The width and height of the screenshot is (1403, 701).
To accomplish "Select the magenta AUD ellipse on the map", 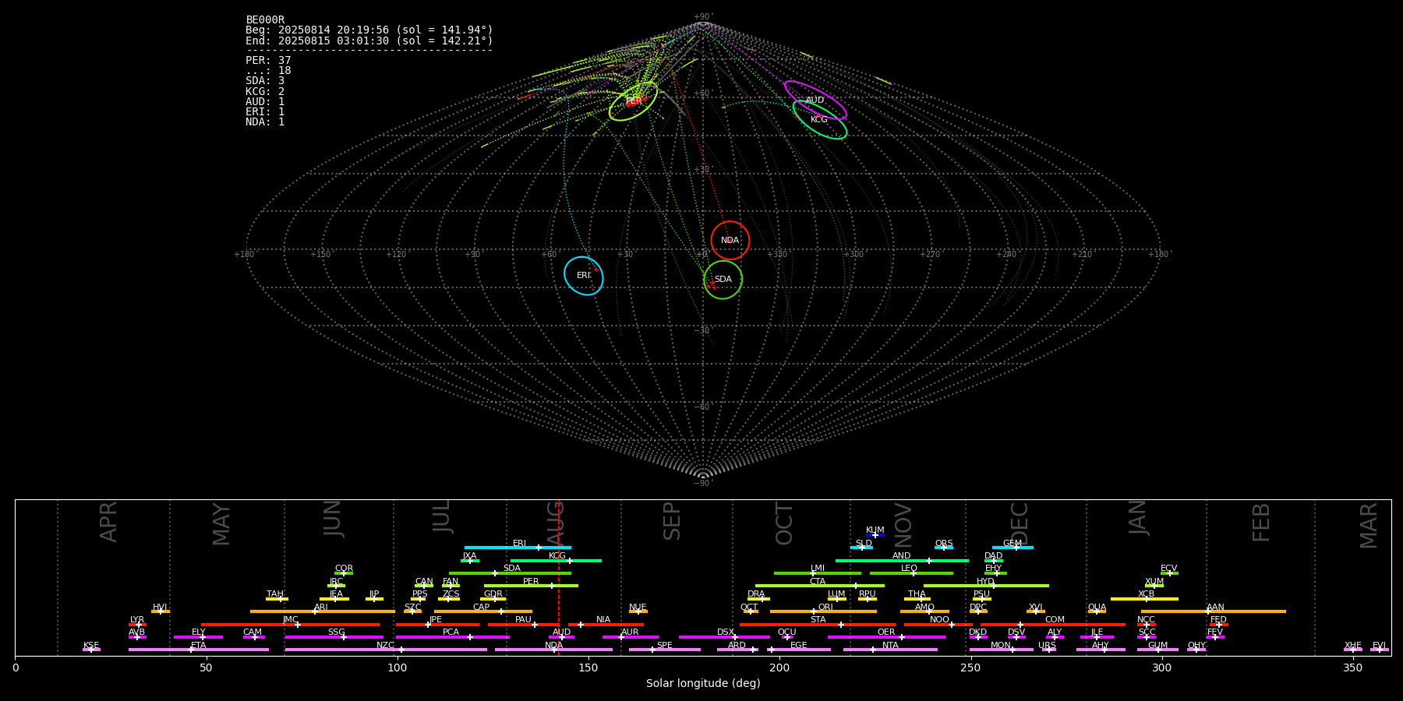I will click(815, 100).
